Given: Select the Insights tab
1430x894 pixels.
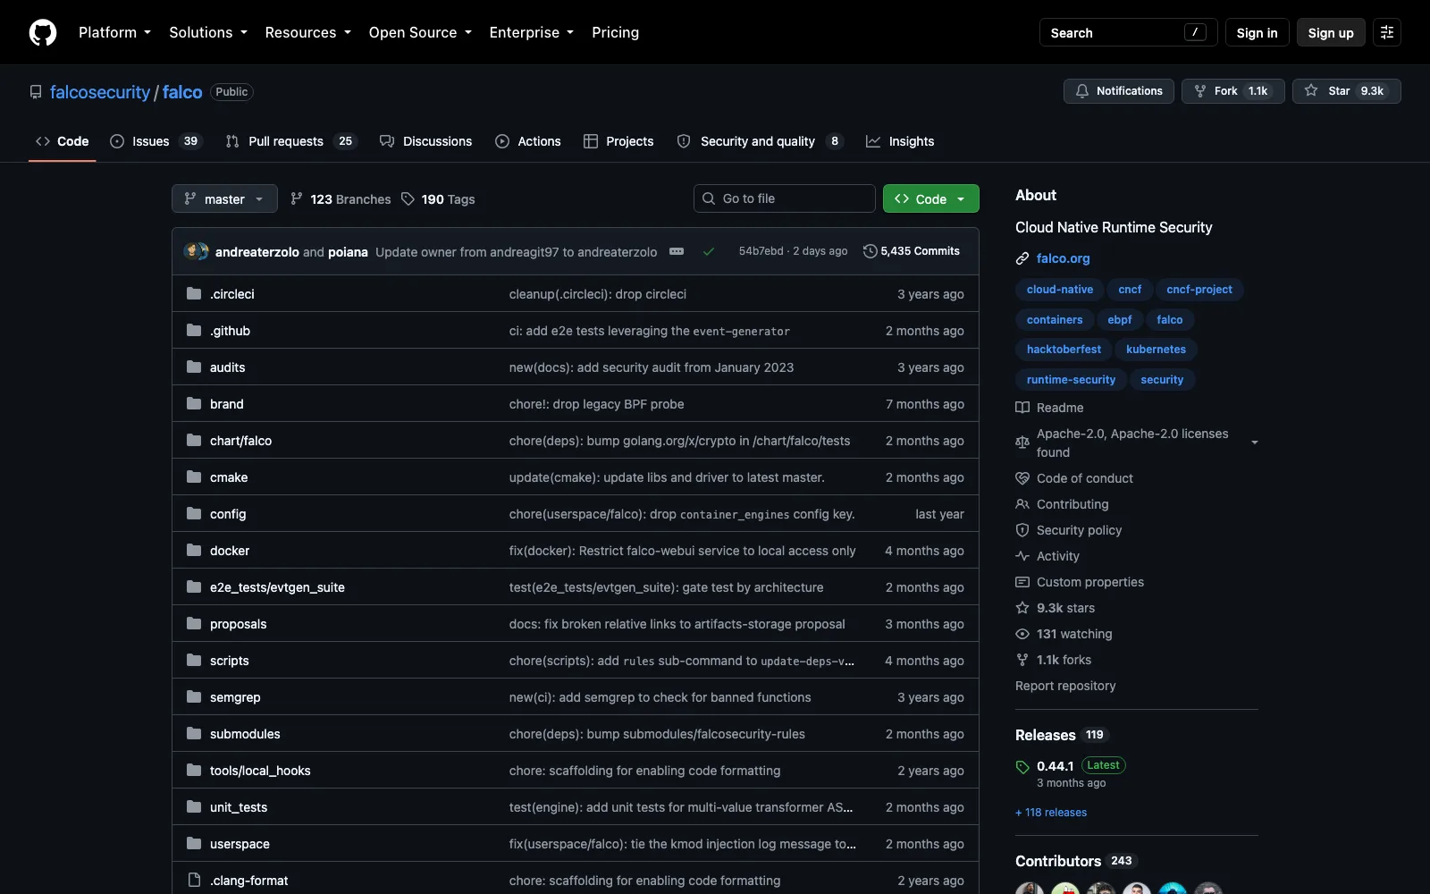Looking at the screenshot, I should pyautogui.click(x=900, y=141).
